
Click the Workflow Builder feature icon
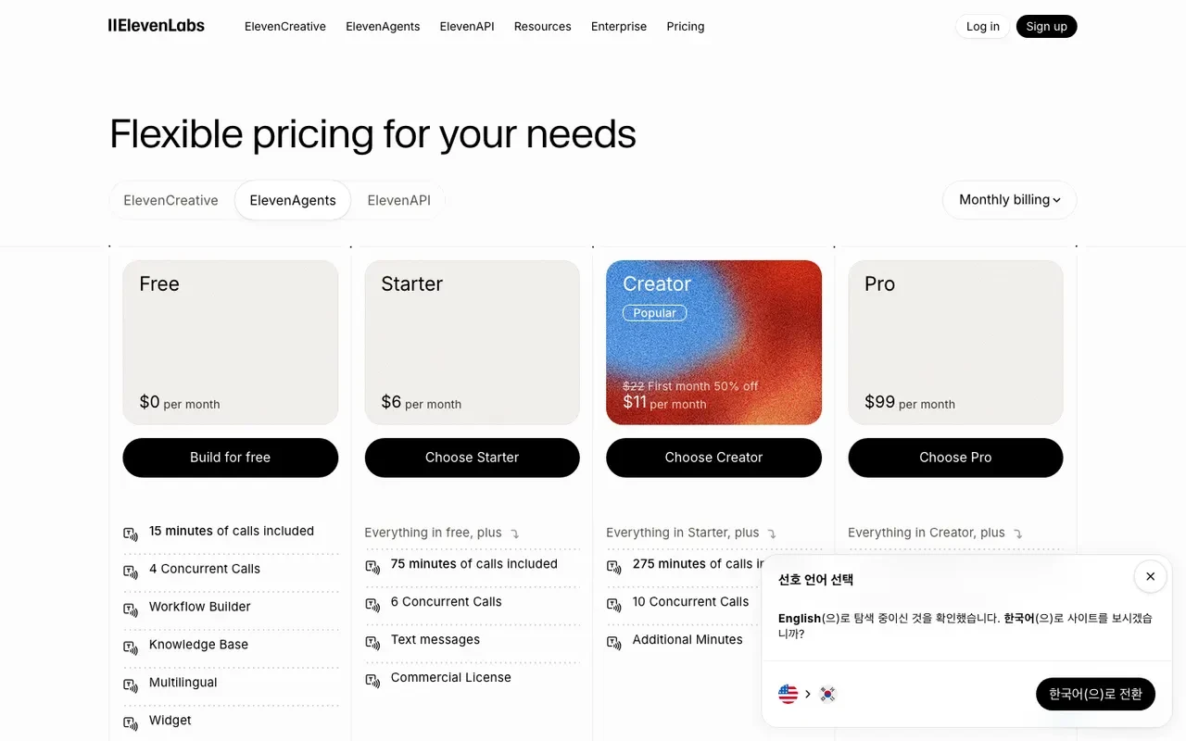[131, 609]
